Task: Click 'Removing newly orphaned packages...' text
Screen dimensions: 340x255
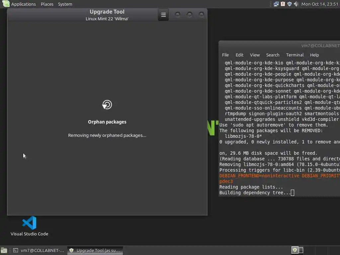Action: 107,135
